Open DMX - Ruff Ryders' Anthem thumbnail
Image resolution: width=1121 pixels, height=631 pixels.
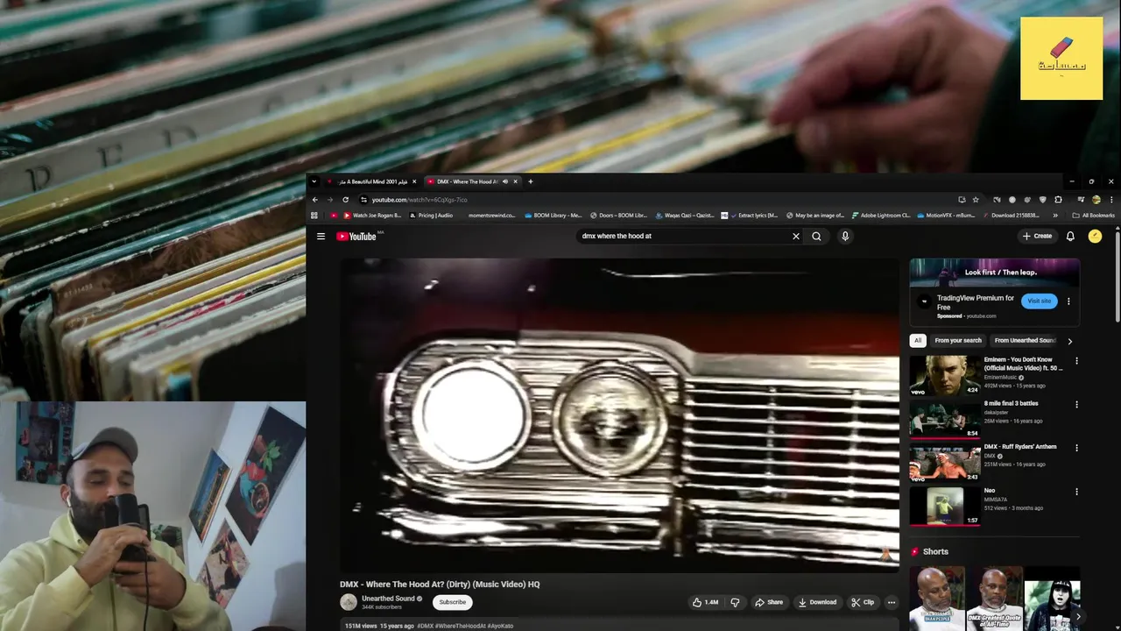(x=945, y=462)
